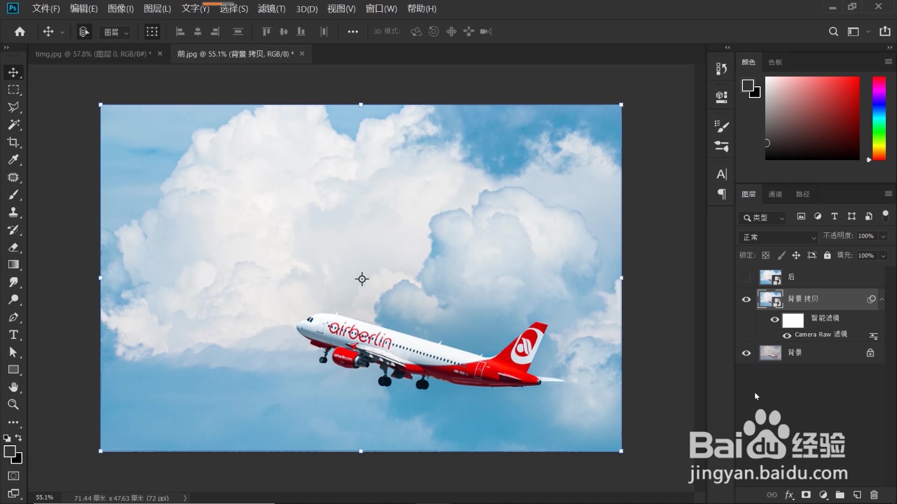Toggle lock position

(796, 255)
